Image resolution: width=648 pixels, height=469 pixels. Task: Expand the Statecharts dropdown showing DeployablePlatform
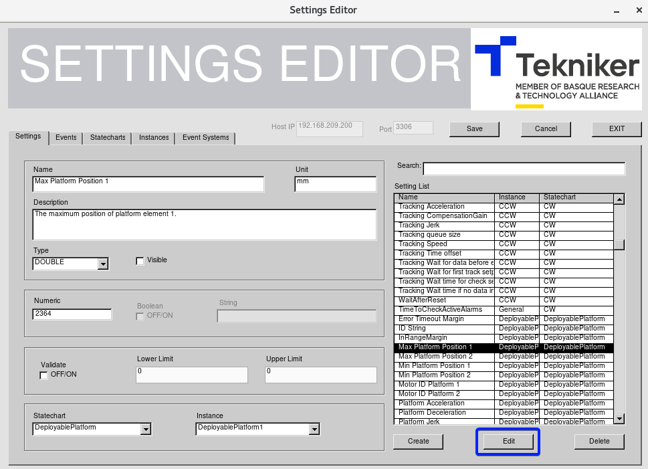tap(146, 429)
